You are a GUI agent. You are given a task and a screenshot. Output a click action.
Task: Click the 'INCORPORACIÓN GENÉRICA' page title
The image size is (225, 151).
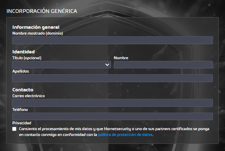tap(42, 11)
